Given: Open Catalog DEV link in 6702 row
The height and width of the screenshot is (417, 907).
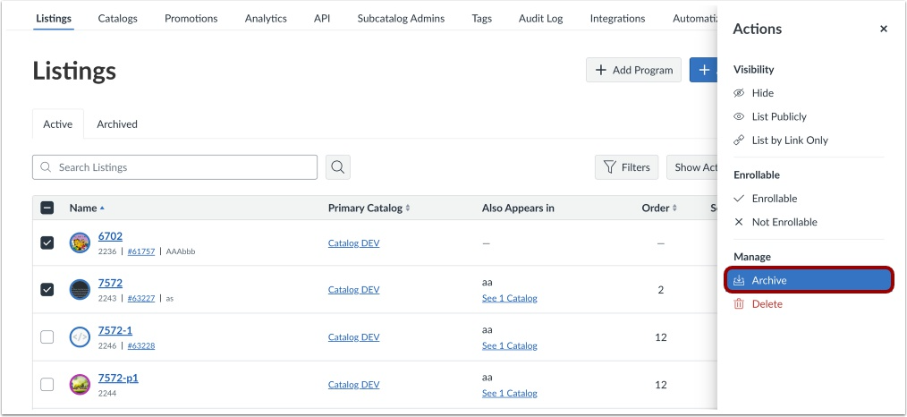Looking at the screenshot, I should pos(353,243).
